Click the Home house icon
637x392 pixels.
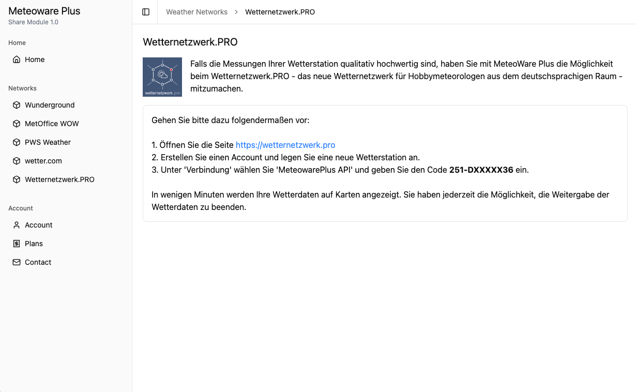tap(17, 59)
